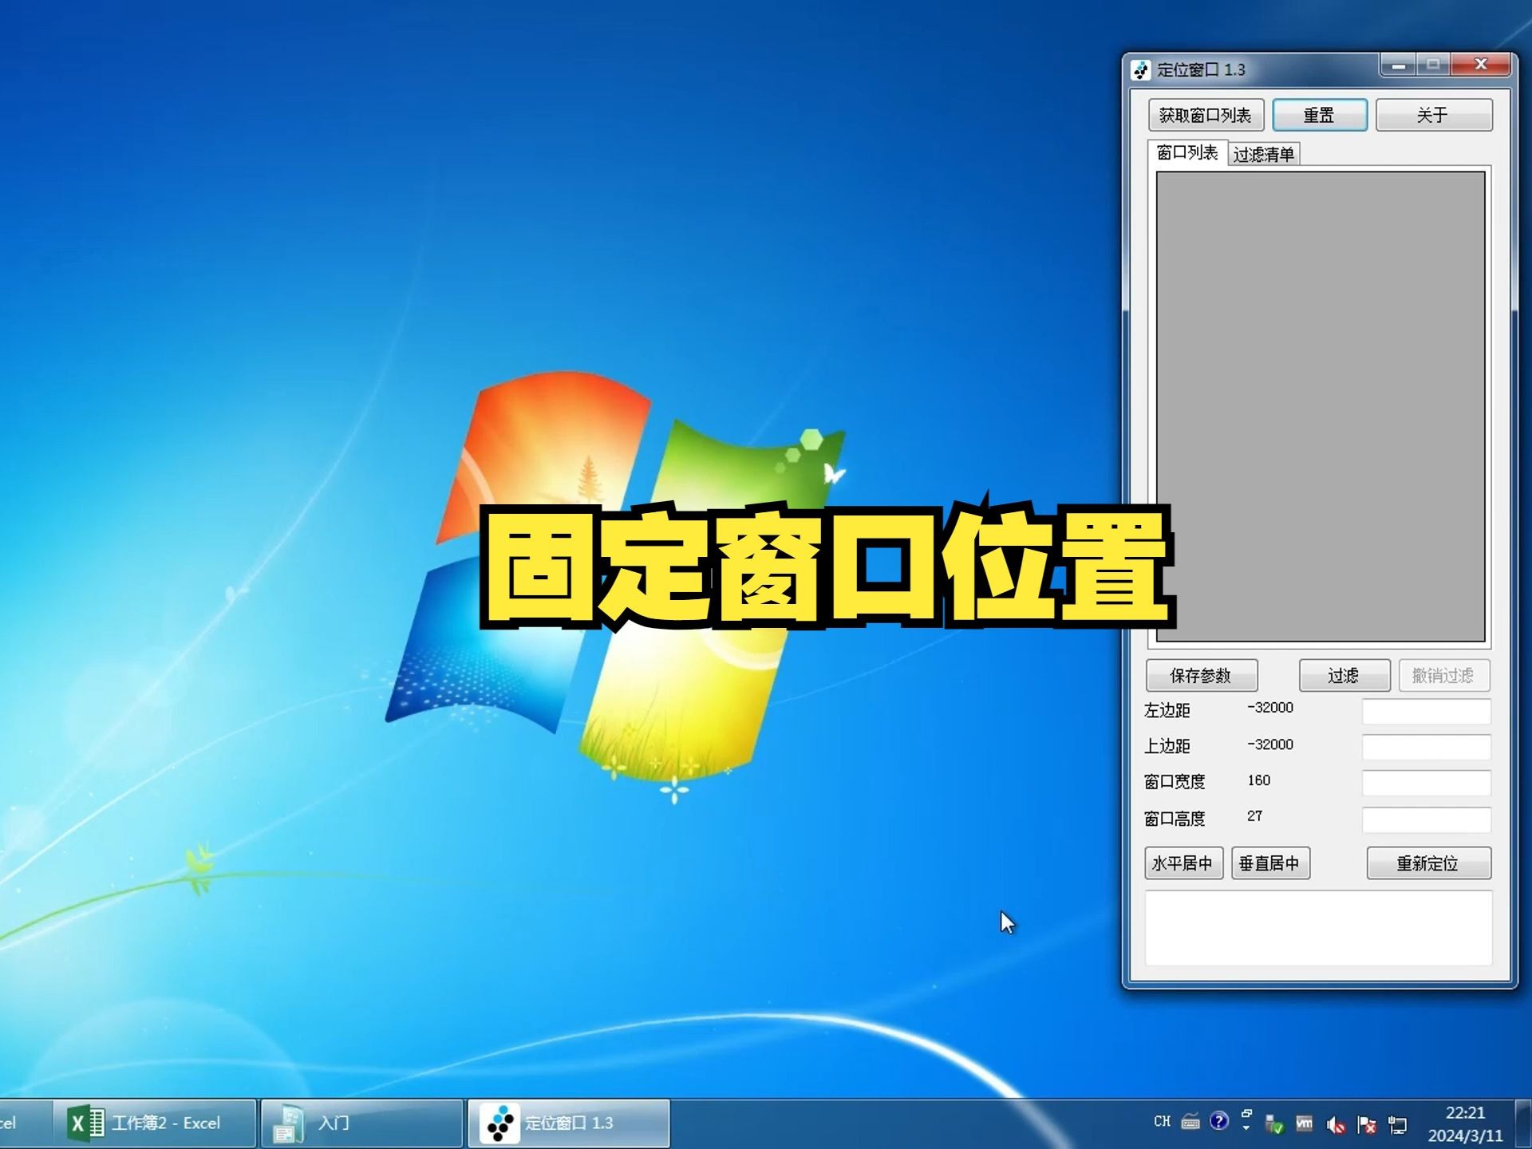This screenshot has width=1532, height=1149.
Task: Click the 上边距 value -32000
Action: pos(1270,744)
